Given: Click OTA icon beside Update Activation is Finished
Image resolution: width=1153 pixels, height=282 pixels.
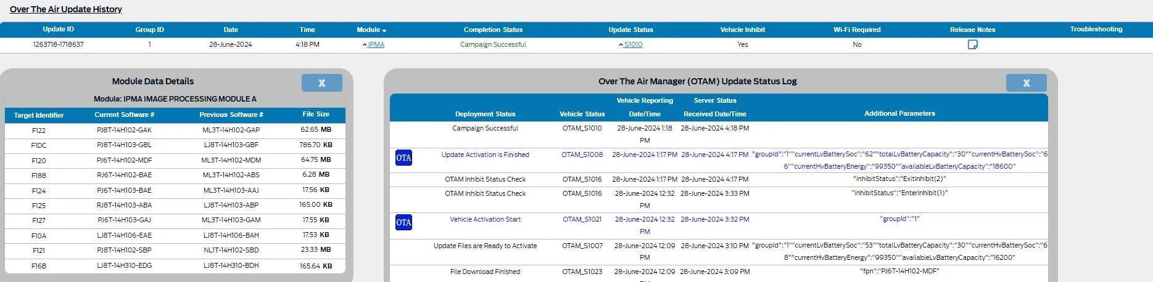Looking at the screenshot, I should click(403, 158).
